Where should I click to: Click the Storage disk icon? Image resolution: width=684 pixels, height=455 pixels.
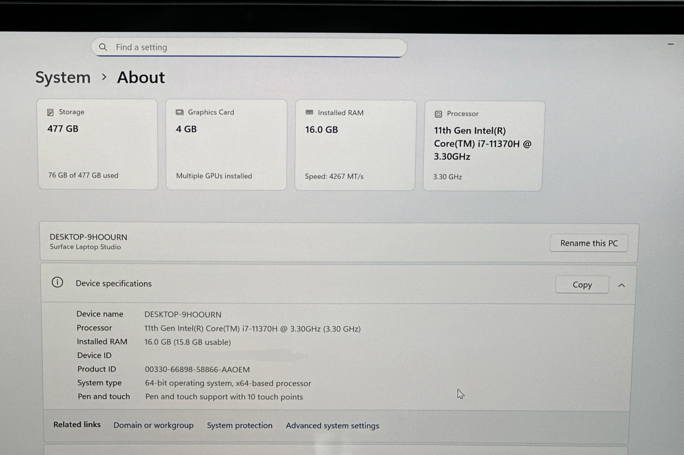[50, 112]
